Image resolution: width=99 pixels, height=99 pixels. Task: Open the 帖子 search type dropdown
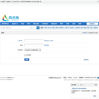click(x=33, y=28)
